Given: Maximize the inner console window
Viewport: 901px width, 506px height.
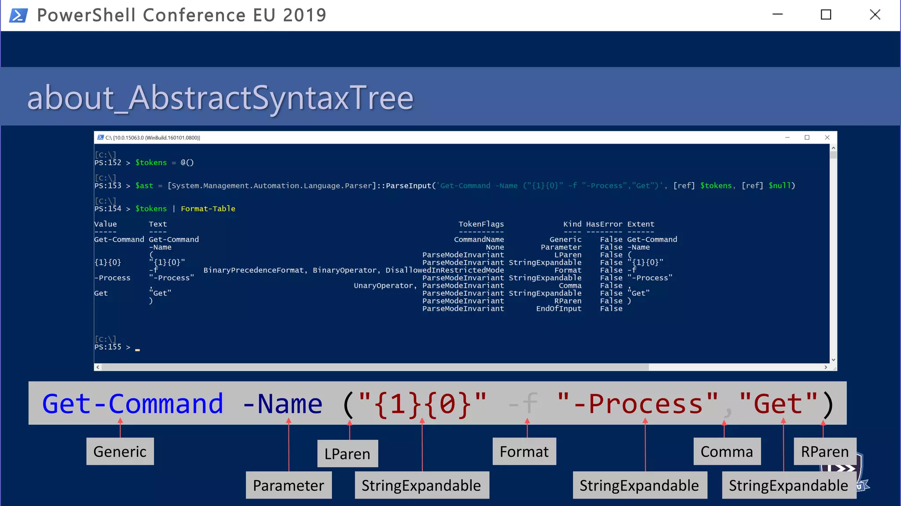Looking at the screenshot, I should coord(807,137).
